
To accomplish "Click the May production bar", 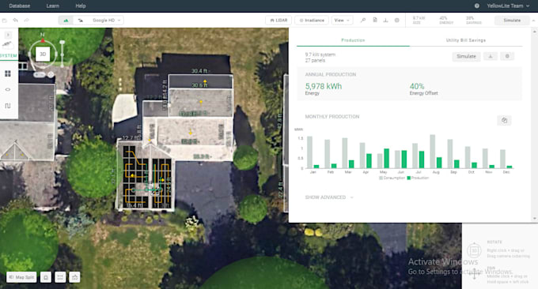I will tap(386, 158).
